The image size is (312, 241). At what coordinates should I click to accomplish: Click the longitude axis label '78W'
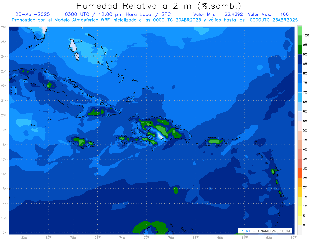73,237
